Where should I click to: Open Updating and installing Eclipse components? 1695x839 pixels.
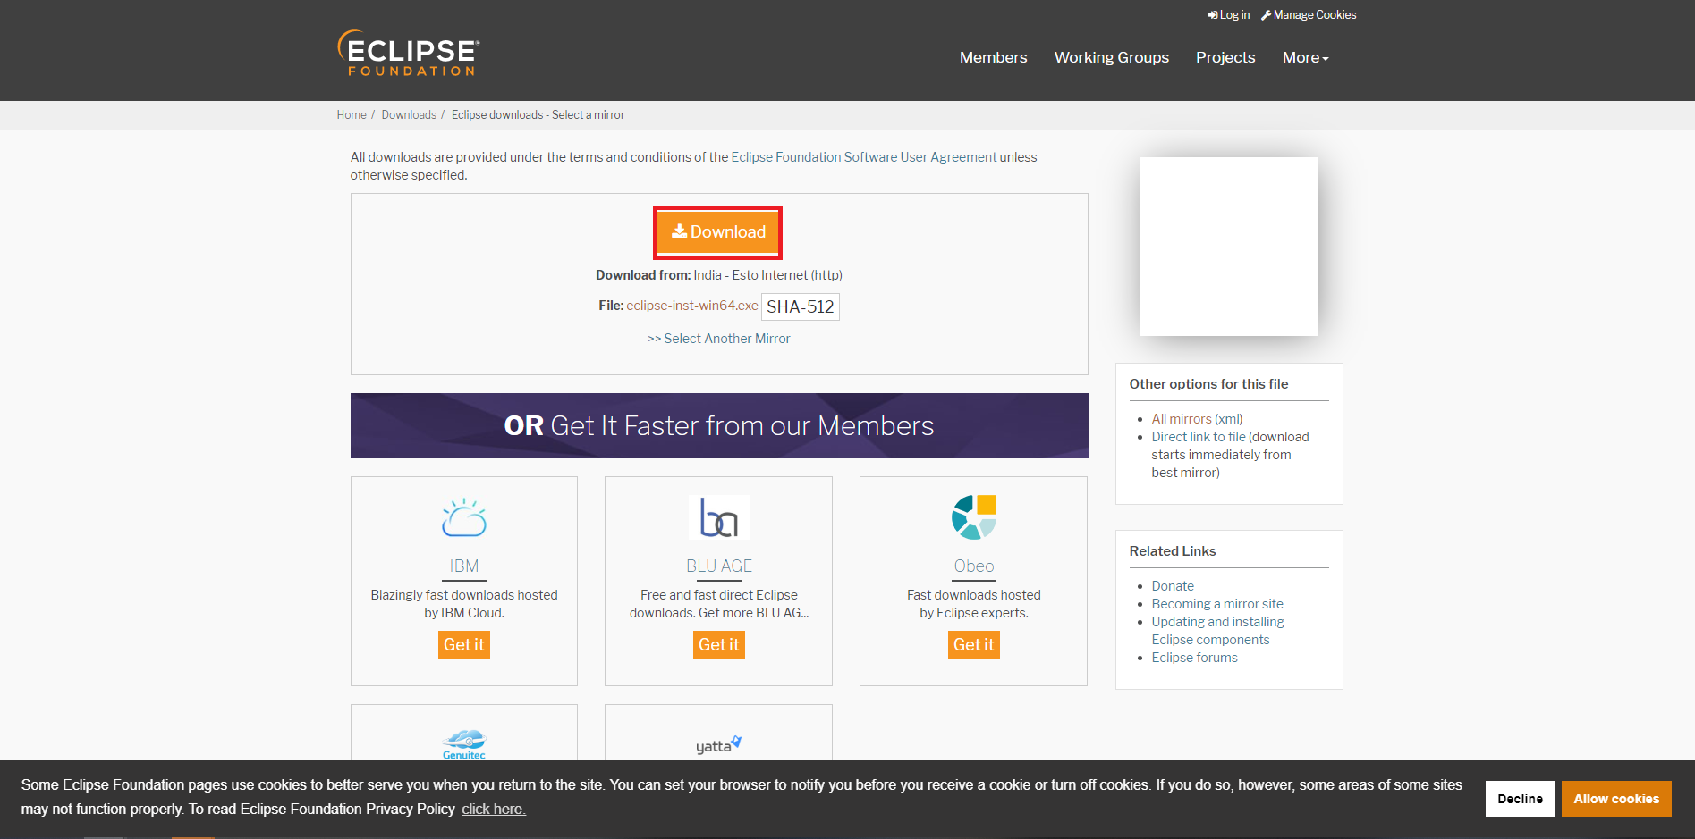(x=1217, y=631)
